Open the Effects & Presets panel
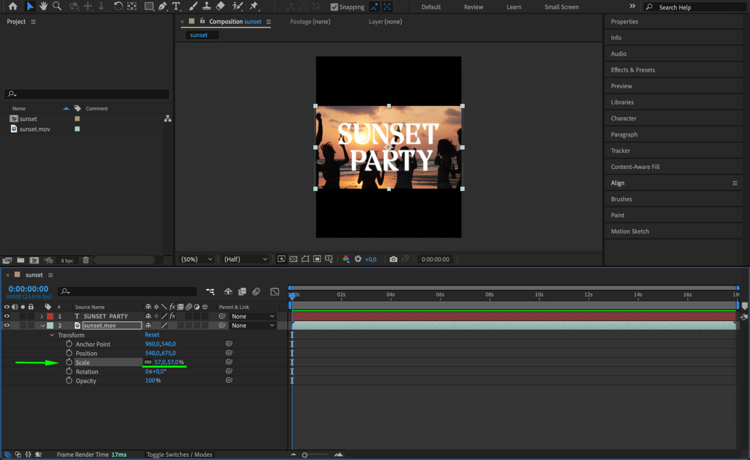This screenshot has width=750, height=460. point(633,70)
